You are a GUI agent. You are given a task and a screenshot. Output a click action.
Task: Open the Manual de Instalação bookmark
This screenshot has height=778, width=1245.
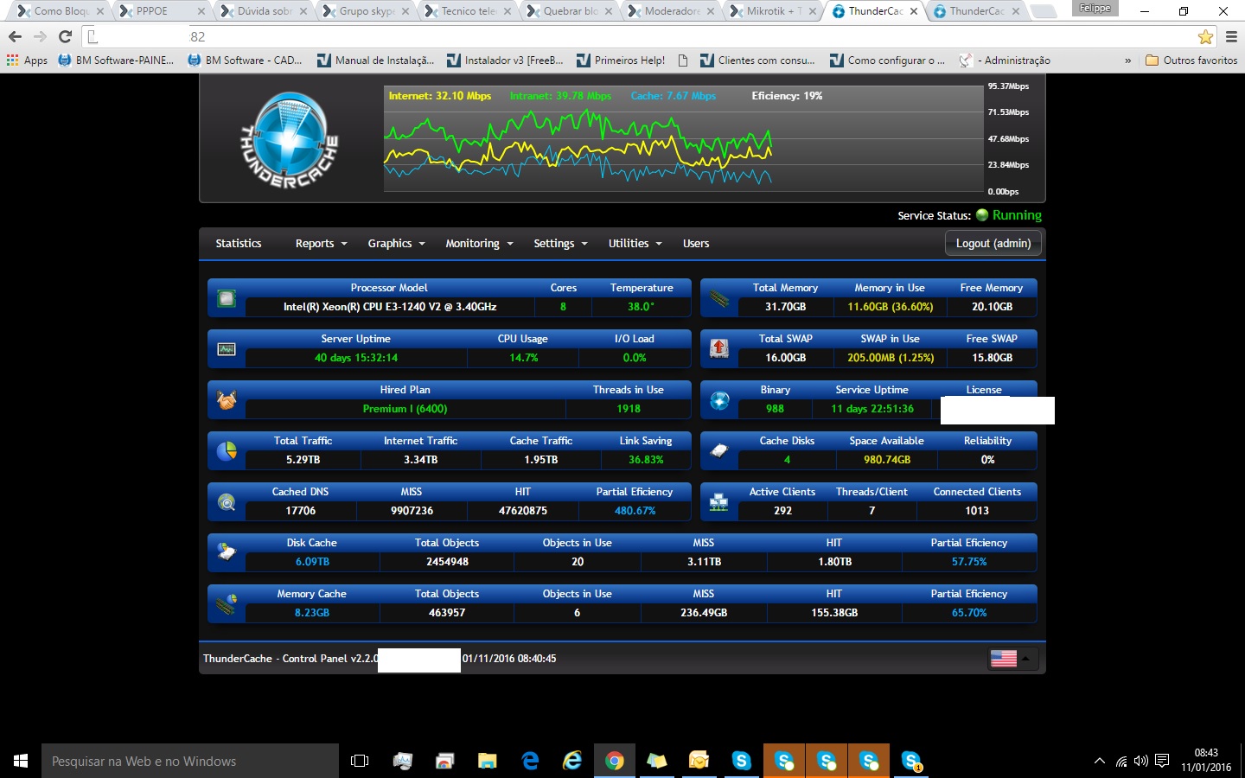click(x=376, y=61)
